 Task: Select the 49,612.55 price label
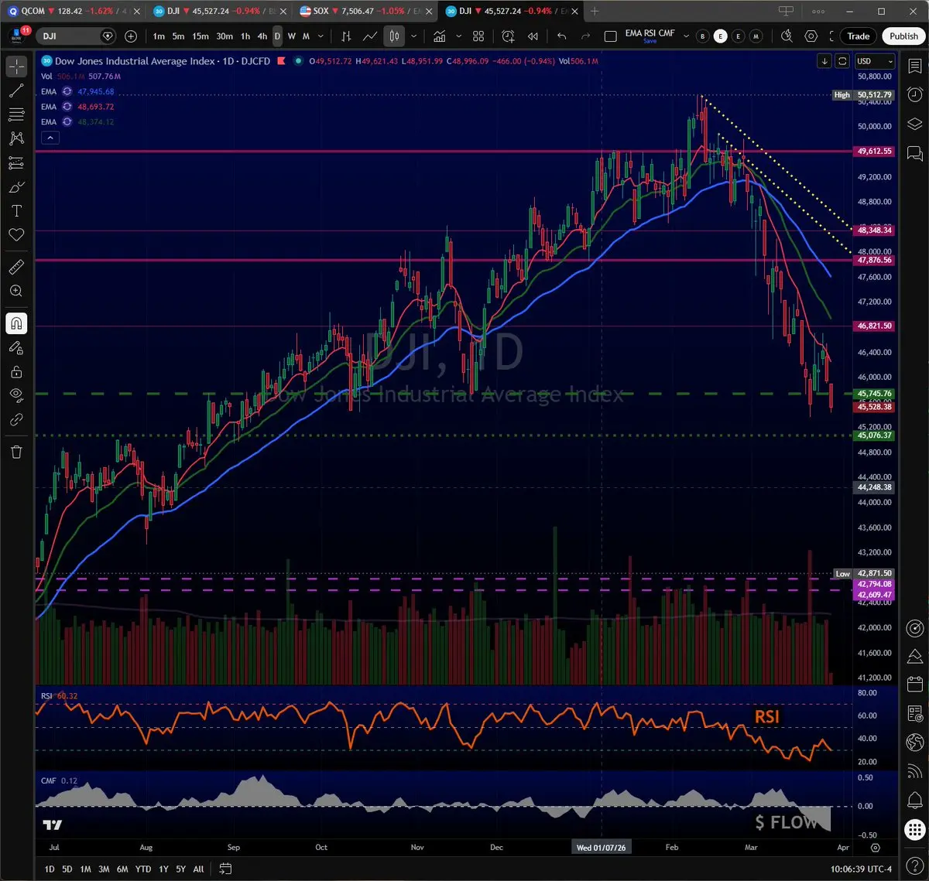875,152
